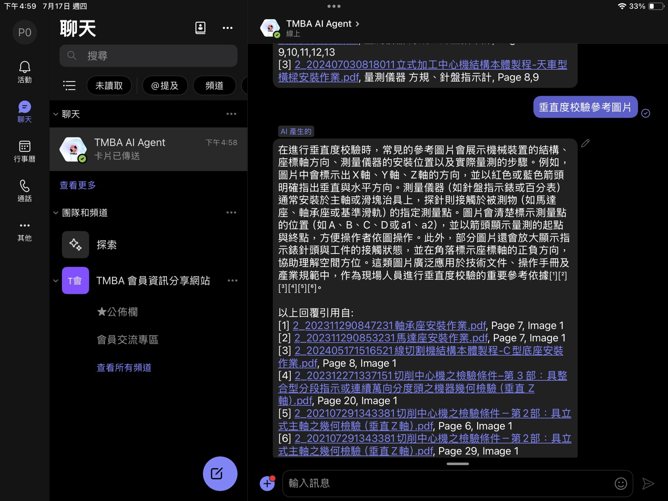Open the Activity bell icon
The width and height of the screenshot is (668, 501).
click(24, 72)
